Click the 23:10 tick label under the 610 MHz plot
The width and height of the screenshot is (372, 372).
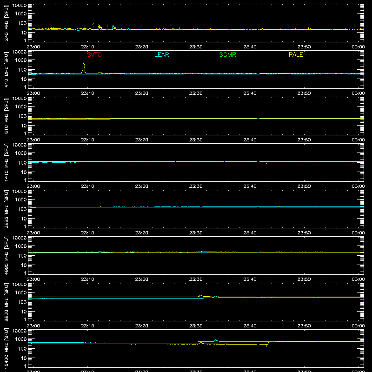(87, 140)
